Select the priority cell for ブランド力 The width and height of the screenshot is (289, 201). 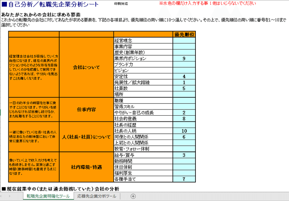tap(184, 64)
